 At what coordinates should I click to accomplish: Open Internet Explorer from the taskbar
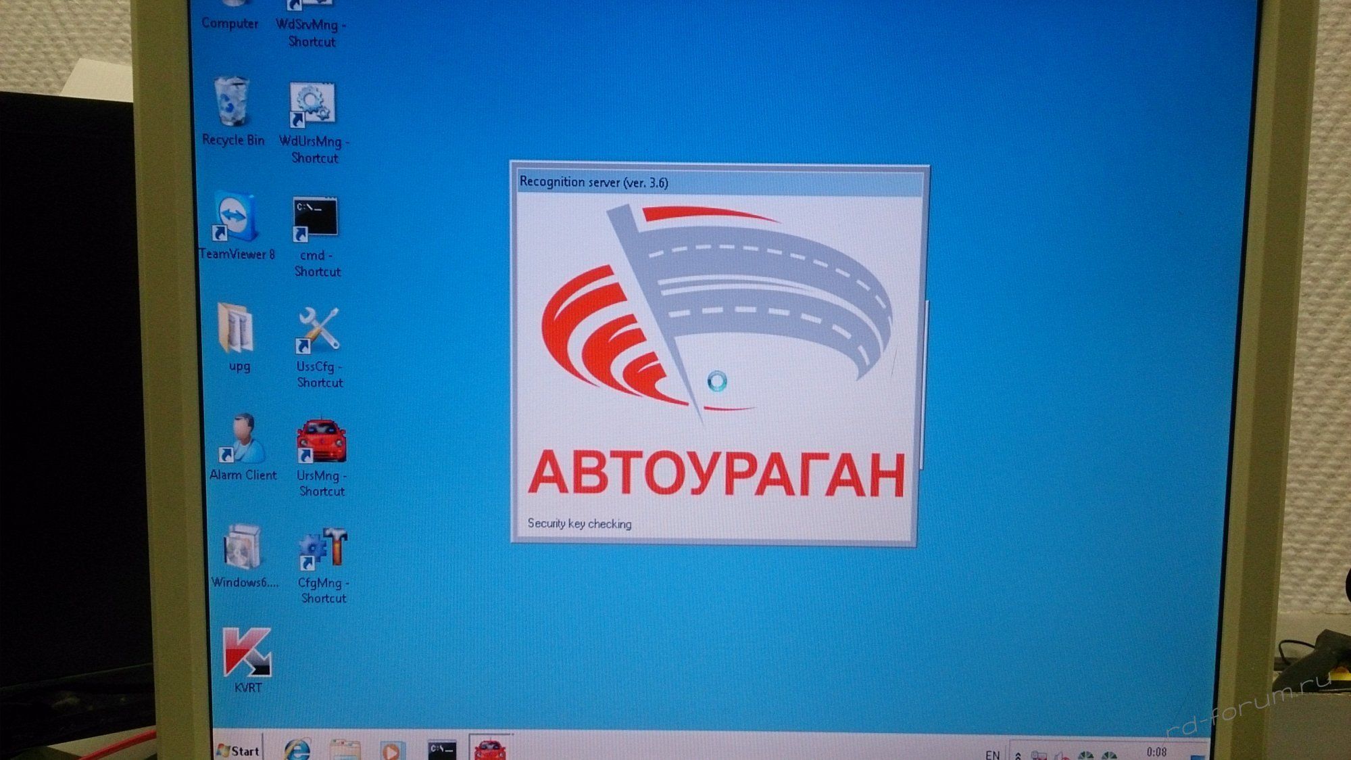click(297, 749)
